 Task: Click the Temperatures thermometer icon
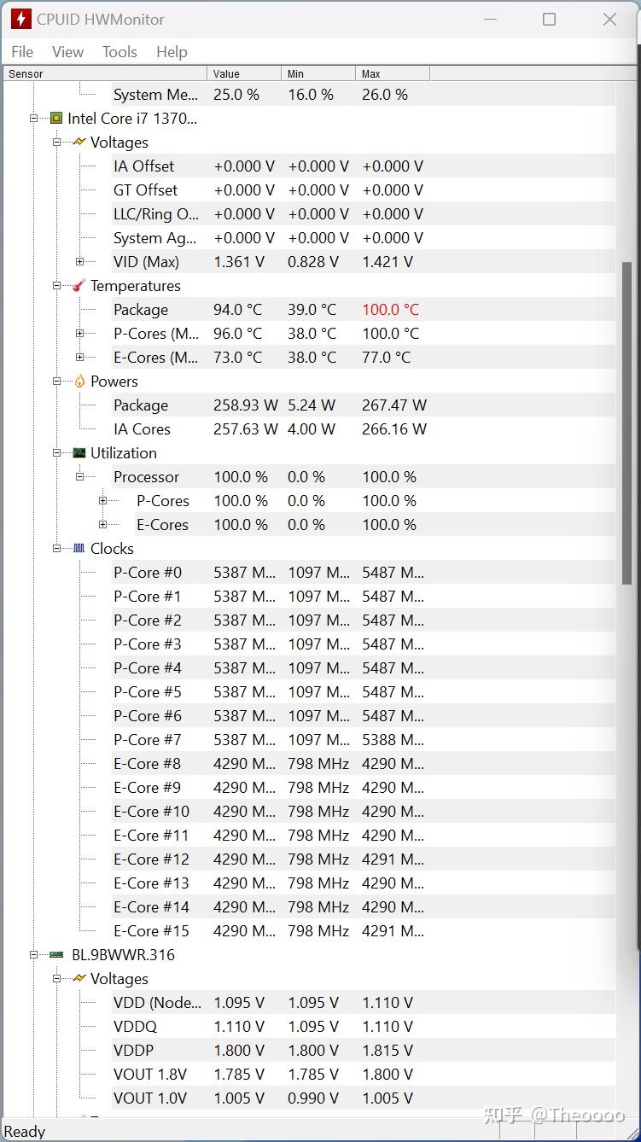click(78, 285)
